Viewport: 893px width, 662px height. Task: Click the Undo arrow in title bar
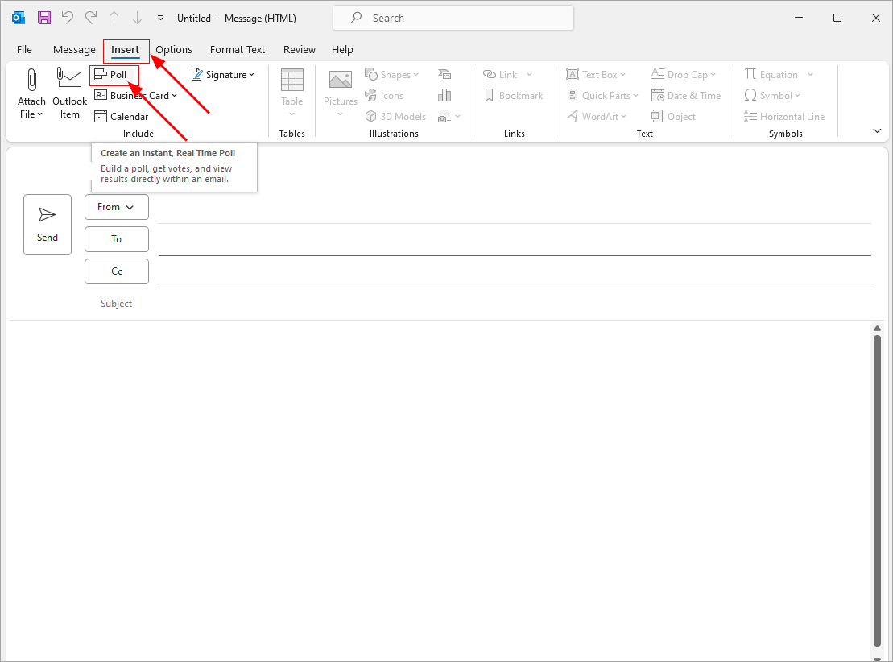click(x=68, y=18)
